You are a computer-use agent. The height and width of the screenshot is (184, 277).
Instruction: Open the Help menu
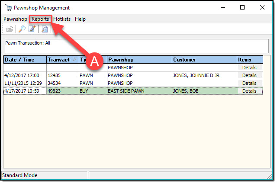pyautogui.click(x=80, y=19)
